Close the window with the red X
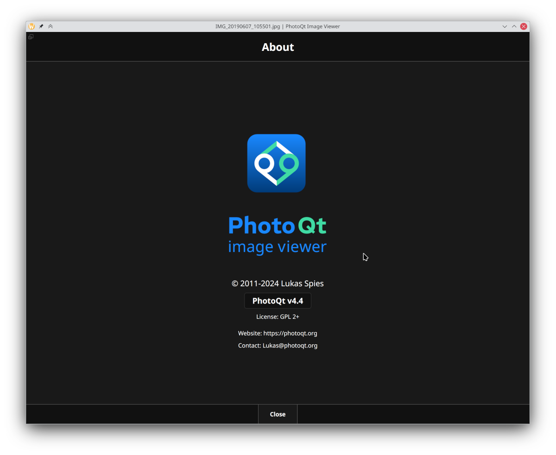The width and height of the screenshot is (556, 455). click(524, 26)
